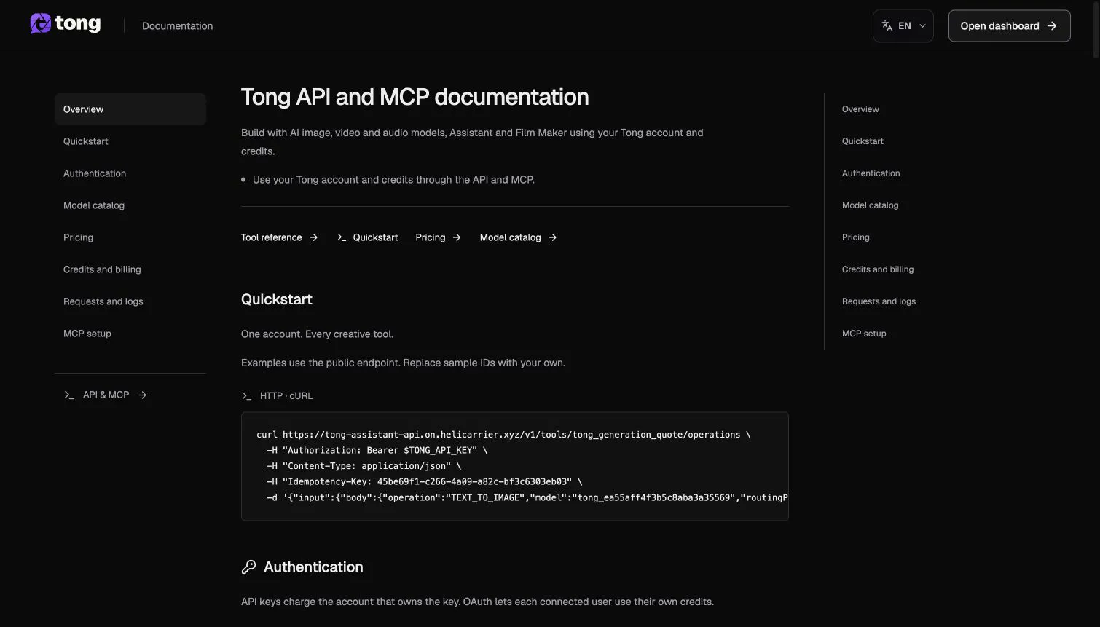Click the arrow after Tool reference
The width and height of the screenshot is (1100, 627).
coord(314,237)
